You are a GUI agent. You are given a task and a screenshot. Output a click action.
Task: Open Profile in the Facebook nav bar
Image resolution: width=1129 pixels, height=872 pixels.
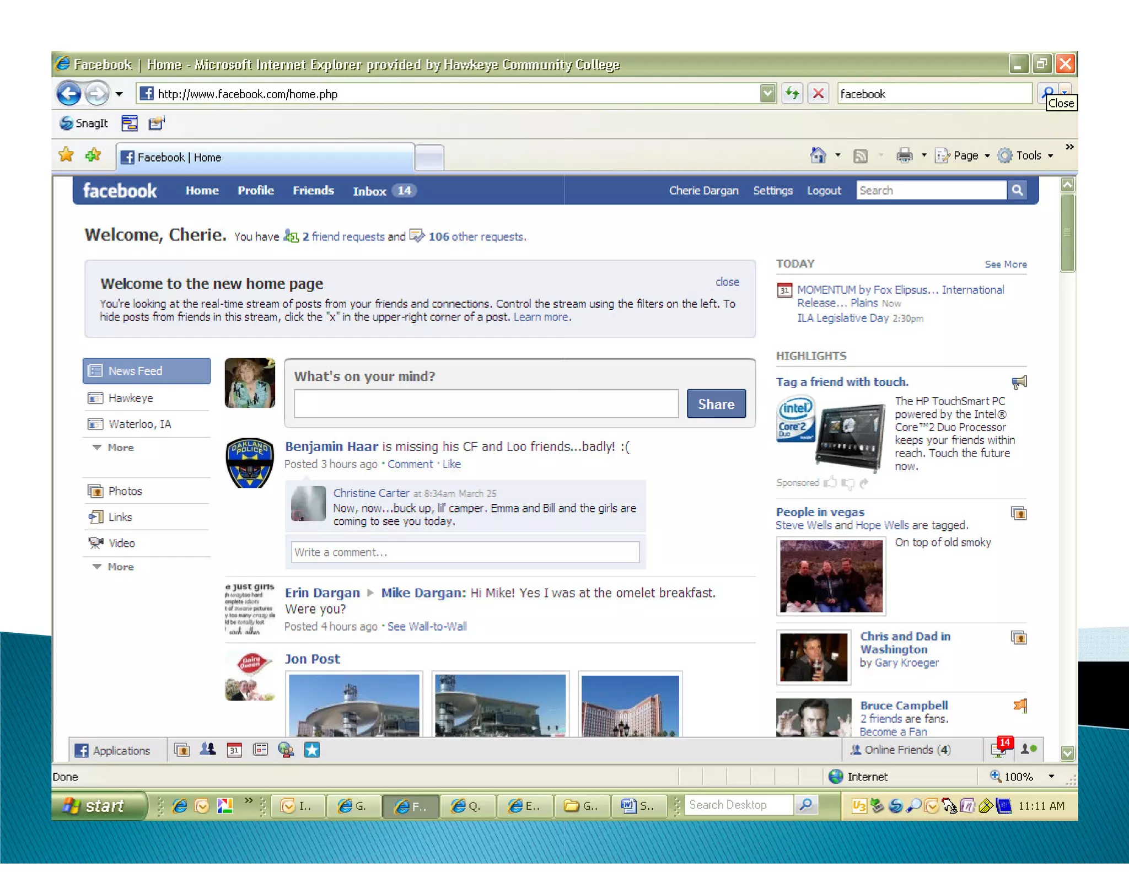tap(256, 191)
